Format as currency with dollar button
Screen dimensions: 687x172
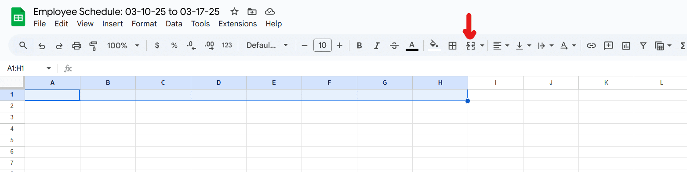tap(157, 46)
